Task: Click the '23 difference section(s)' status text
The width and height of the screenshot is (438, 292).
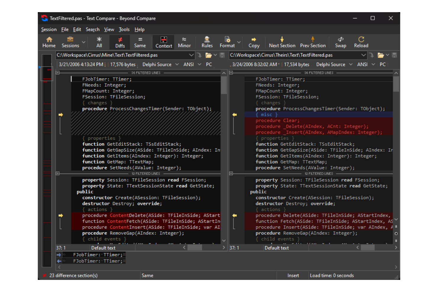Action: click(x=73, y=275)
